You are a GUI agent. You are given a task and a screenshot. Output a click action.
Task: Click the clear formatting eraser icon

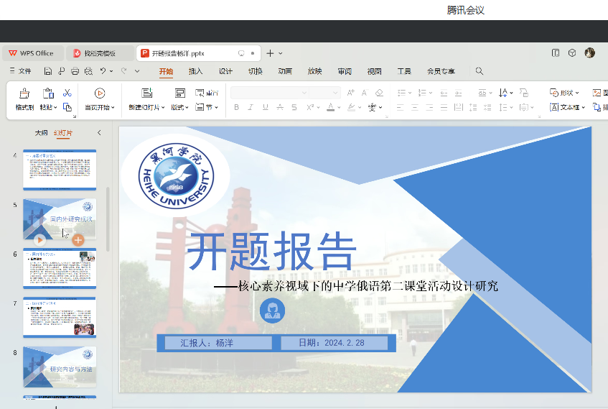tap(379, 93)
